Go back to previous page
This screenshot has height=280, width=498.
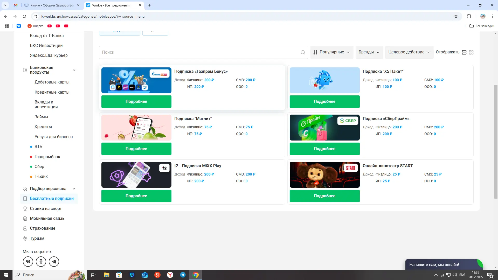point(6,16)
